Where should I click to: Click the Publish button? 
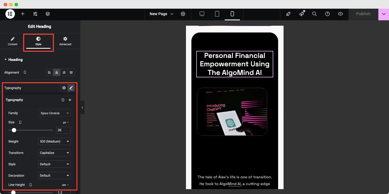(x=363, y=14)
